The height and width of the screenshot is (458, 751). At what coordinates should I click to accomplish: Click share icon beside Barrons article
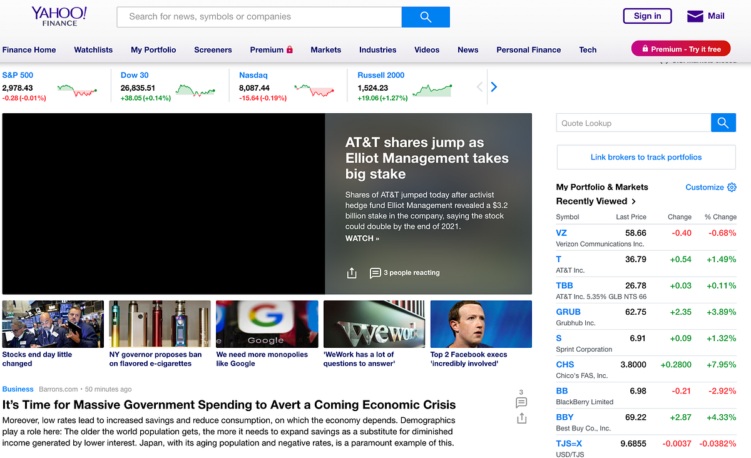click(x=521, y=419)
